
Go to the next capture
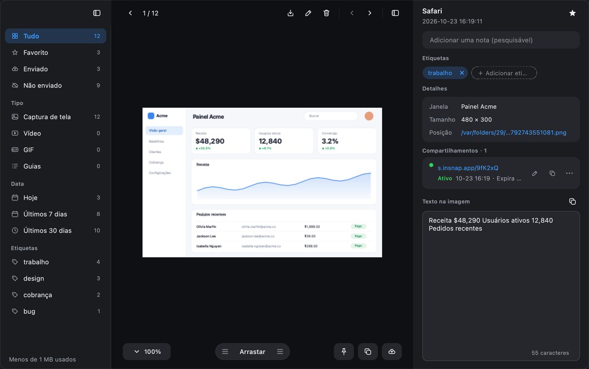click(x=370, y=13)
